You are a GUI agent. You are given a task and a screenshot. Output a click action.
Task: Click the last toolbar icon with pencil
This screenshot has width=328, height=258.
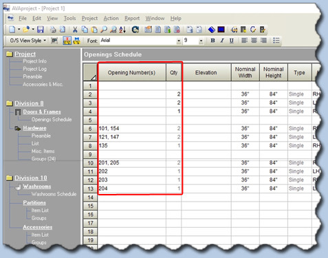263,30
